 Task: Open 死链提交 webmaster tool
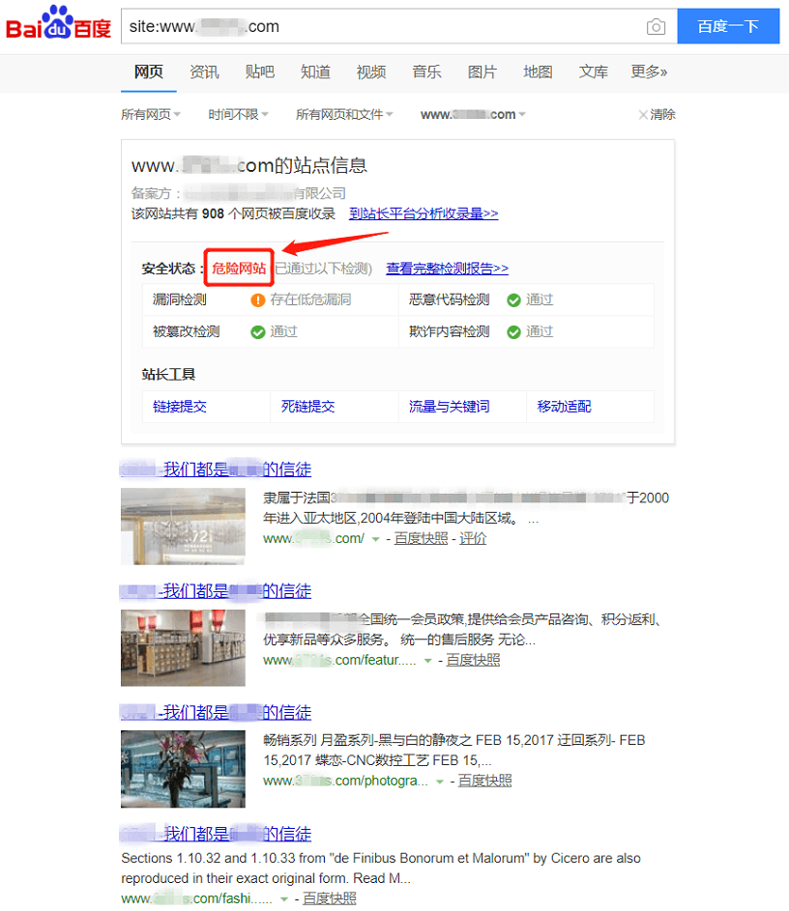307,407
